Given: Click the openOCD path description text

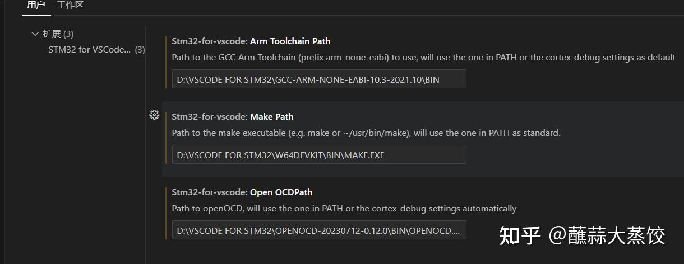Looking at the screenshot, I should click(344, 209).
